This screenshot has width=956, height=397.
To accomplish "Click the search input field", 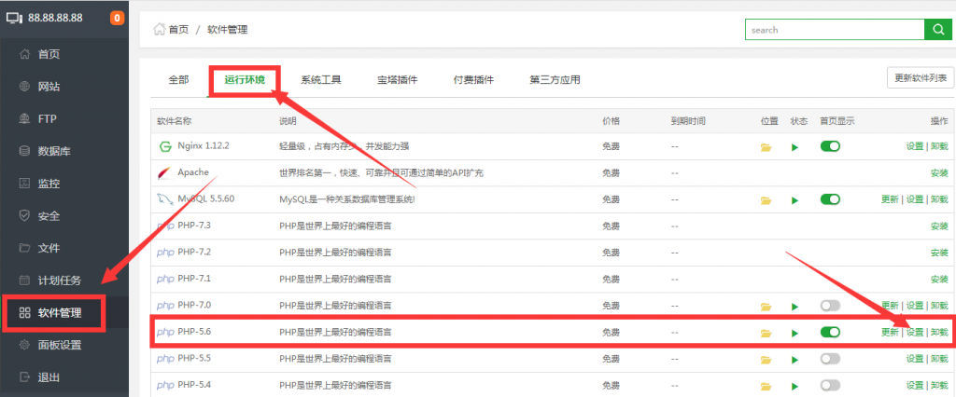I will tap(835, 29).
